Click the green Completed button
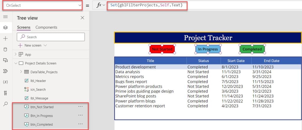 (x=252, y=49)
